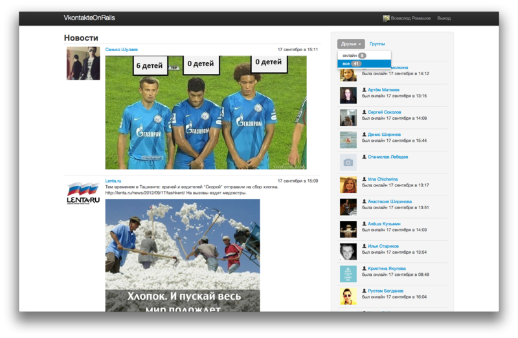Click the text 'был онлайн 17 сентября в 15:44'
Image resolution: width=518 pixels, height=338 pixels.
click(394, 141)
